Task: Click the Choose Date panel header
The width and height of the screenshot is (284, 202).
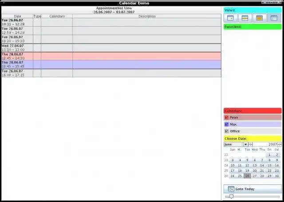Action: (x=252, y=139)
